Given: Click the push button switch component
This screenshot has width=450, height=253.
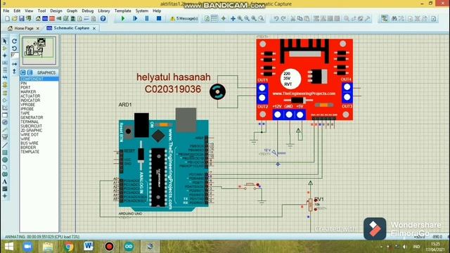Looking at the screenshot, I should (250, 186).
